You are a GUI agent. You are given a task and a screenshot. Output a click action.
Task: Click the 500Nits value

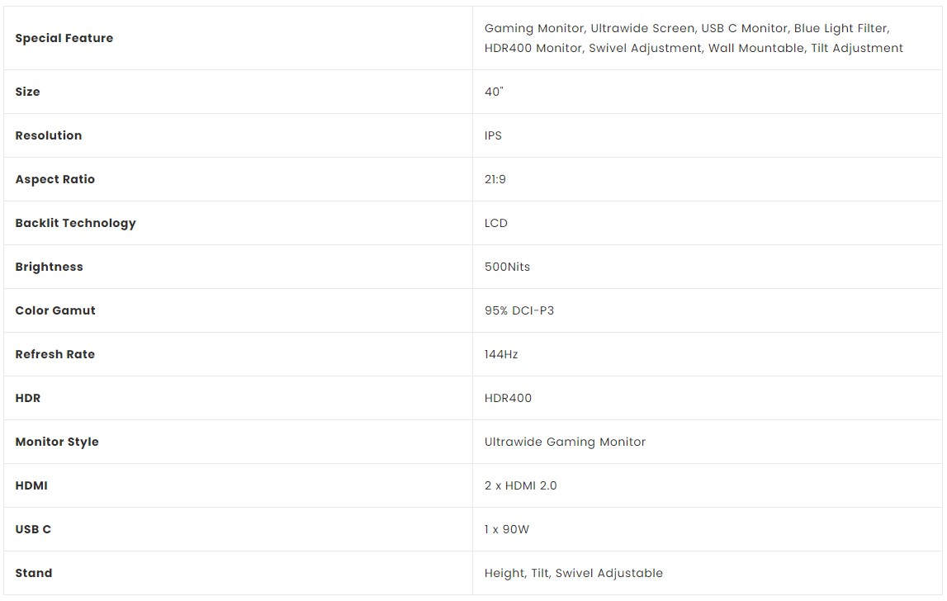(507, 267)
